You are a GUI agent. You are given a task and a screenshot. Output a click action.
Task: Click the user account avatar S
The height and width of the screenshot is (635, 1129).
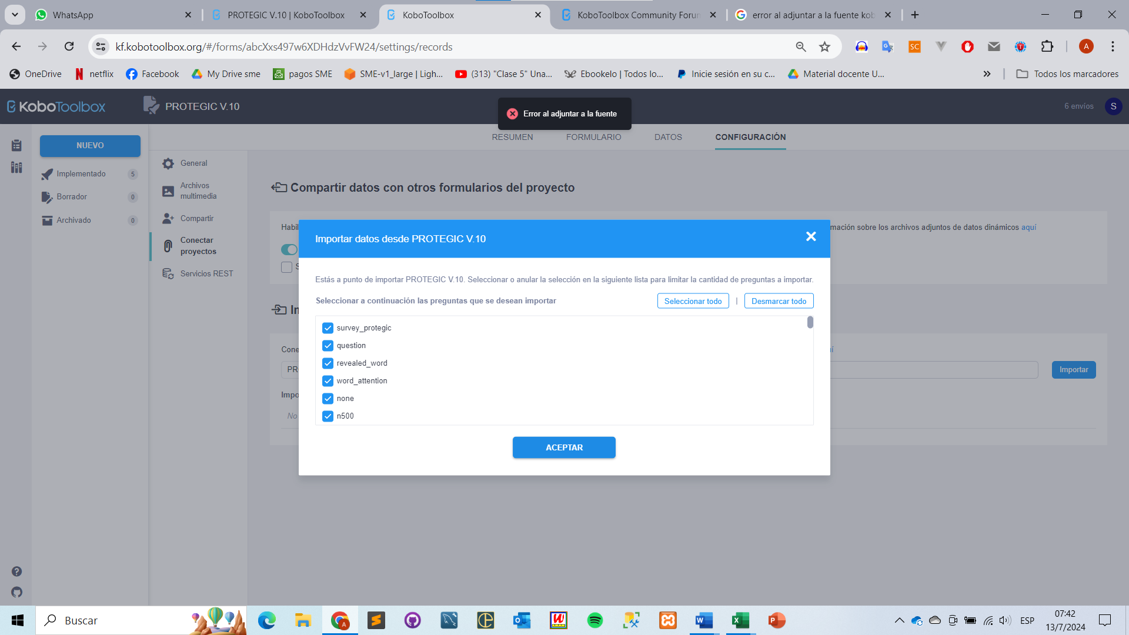coord(1113,106)
